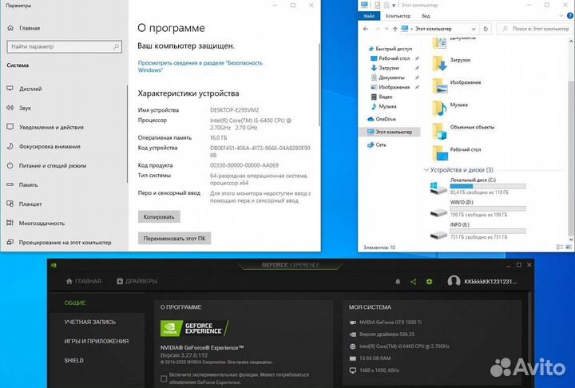Click the OneDrive item in navigation pane
This screenshot has width=575, height=388.
pyautogui.click(x=385, y=118)
